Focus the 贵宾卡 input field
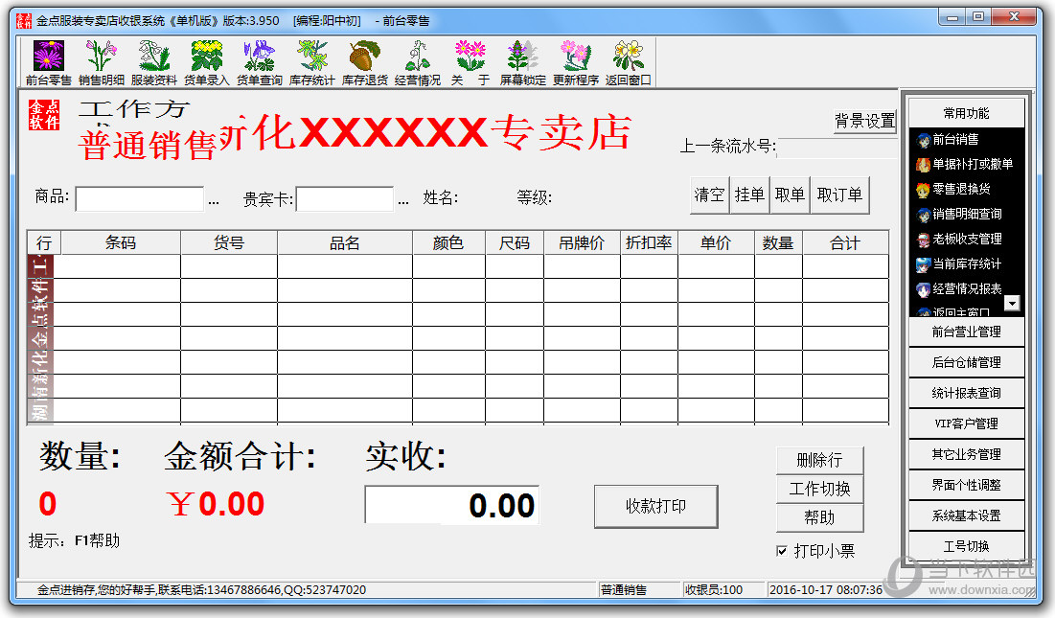The height and width of the screenshot is (618, 1055). (345, 199)
